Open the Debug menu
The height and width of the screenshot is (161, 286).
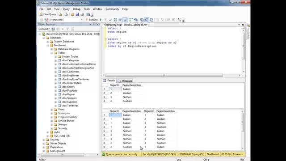pyautogui.click(x=76, y=9)
